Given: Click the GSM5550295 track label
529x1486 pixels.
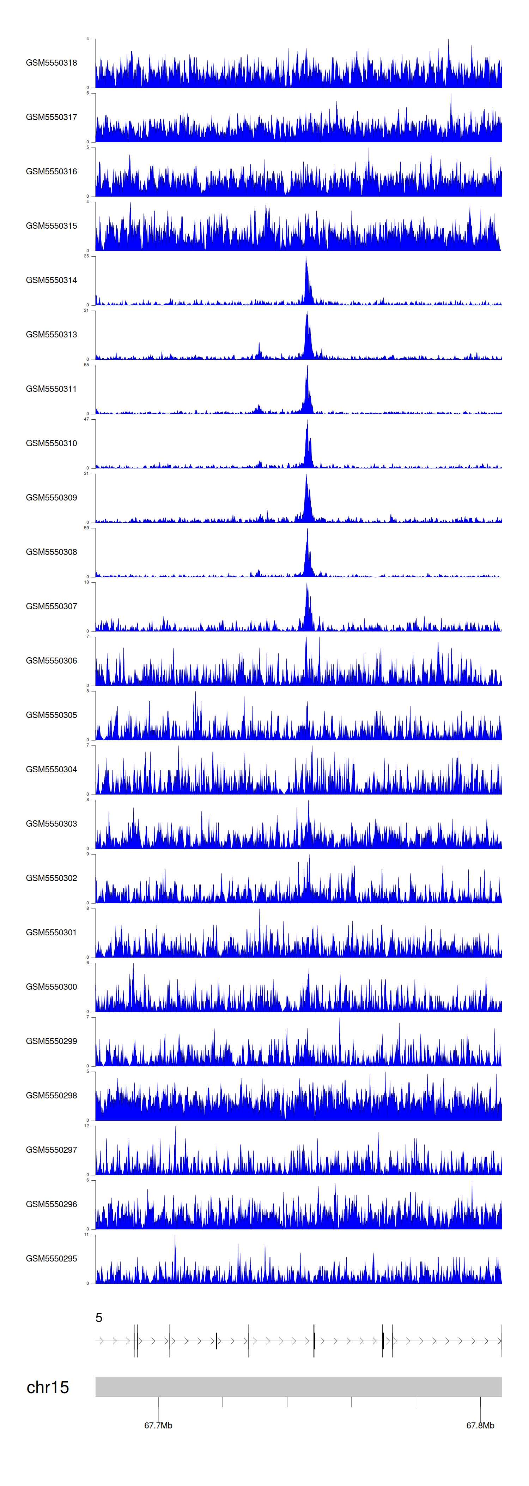Looking at the screenshot, I should pos(51,1258).
